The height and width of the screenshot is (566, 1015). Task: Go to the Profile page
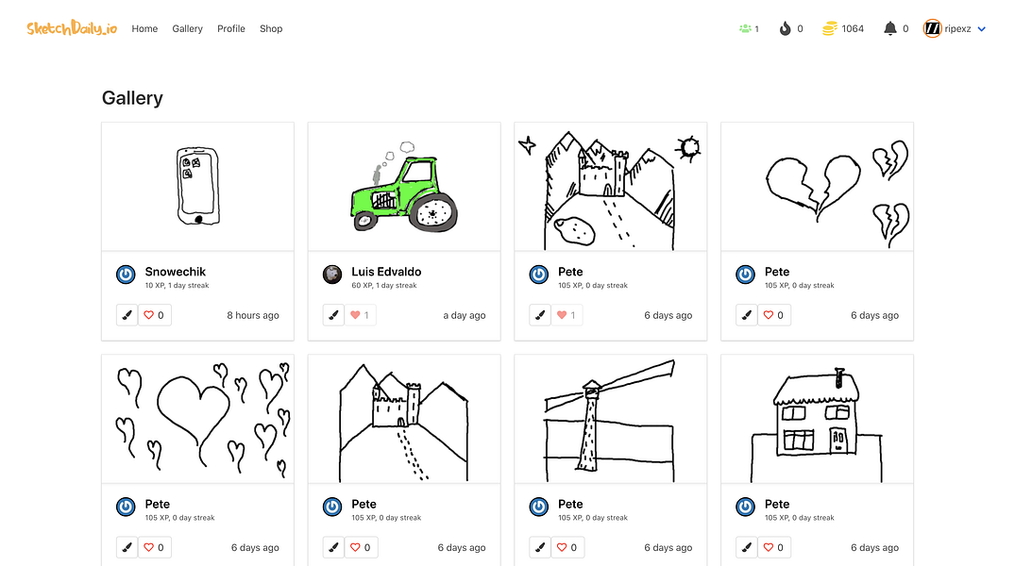231,28
